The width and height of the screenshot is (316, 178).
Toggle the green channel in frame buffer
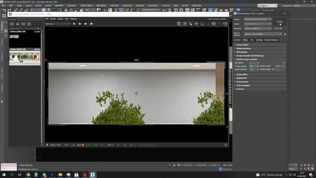click(80, 24)
